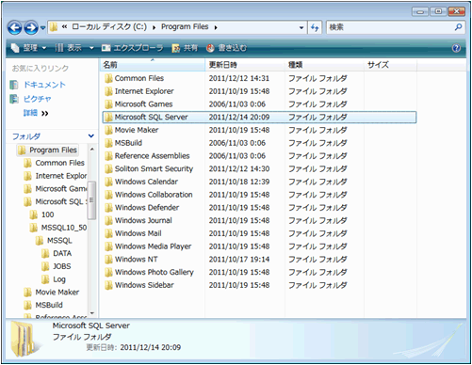Select the Microsoft Games folder icon in list
Screen dimensions: 472x365
coord(108,104)
